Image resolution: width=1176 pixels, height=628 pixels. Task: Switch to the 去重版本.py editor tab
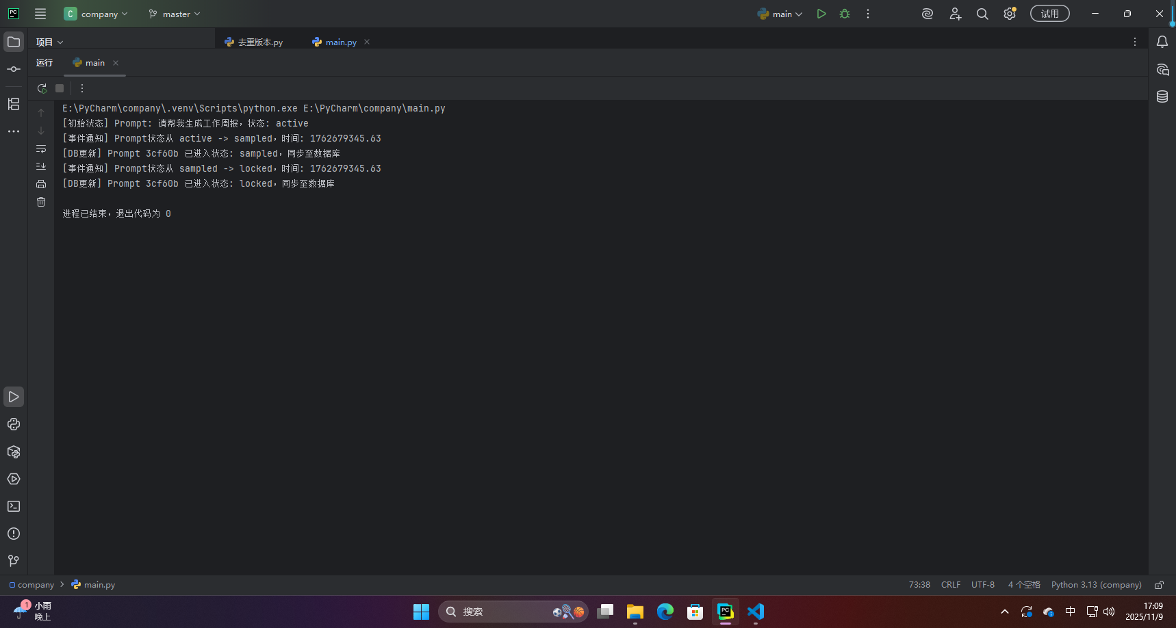point(253,42)
